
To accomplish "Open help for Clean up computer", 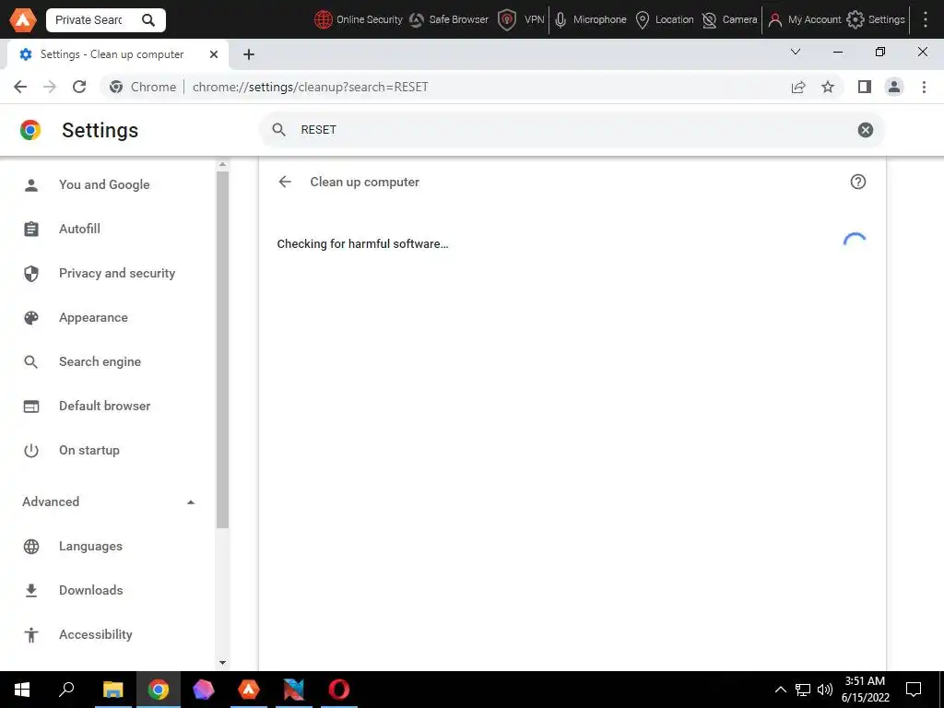I will click(858, 182).
